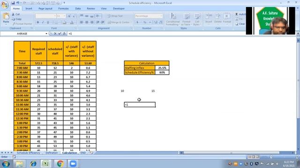Open the Format cells menu
The image size is (300, 168).
click(227, 19)
